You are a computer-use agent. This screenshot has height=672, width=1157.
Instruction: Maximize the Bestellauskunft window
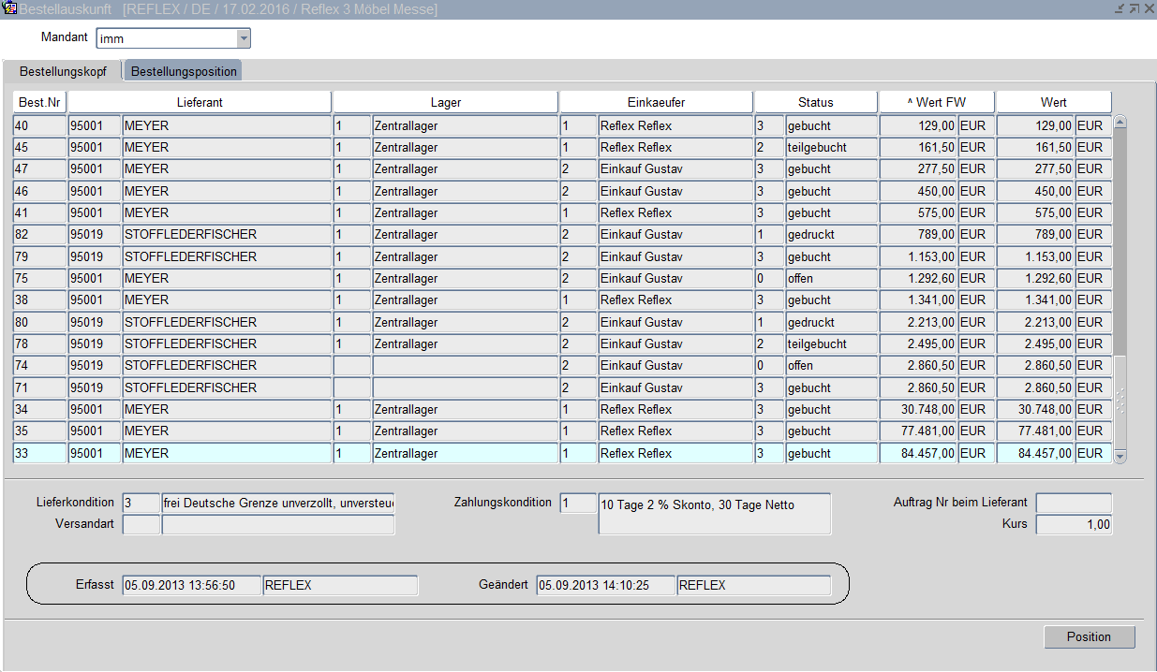pos(1134,8)
